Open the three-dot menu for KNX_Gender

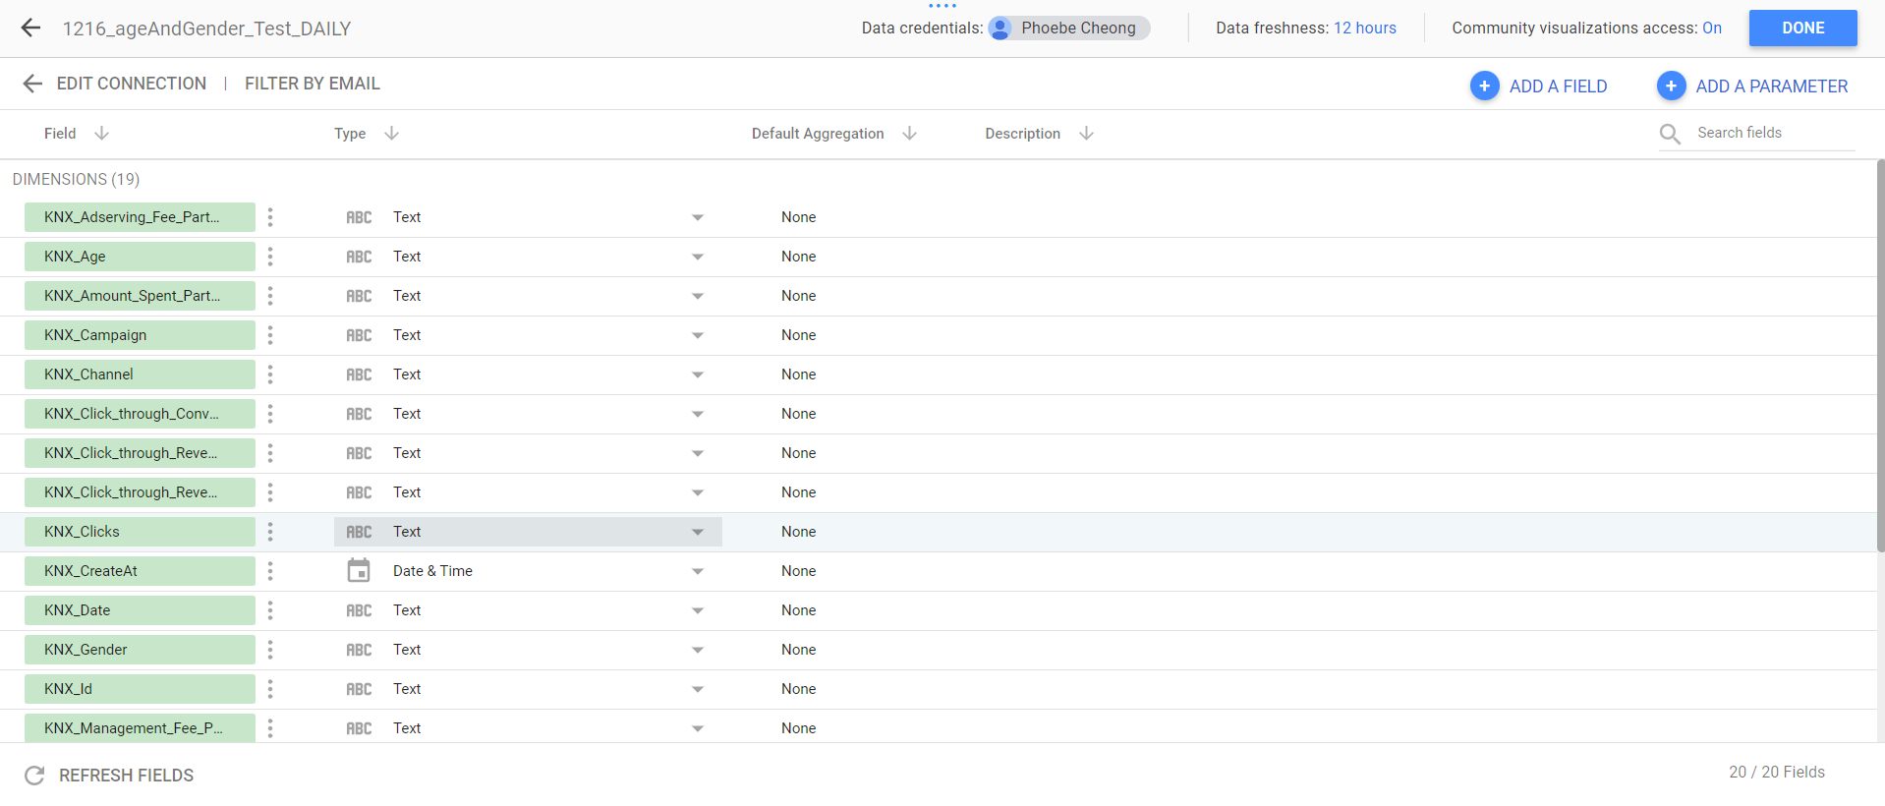click(270, 650)
